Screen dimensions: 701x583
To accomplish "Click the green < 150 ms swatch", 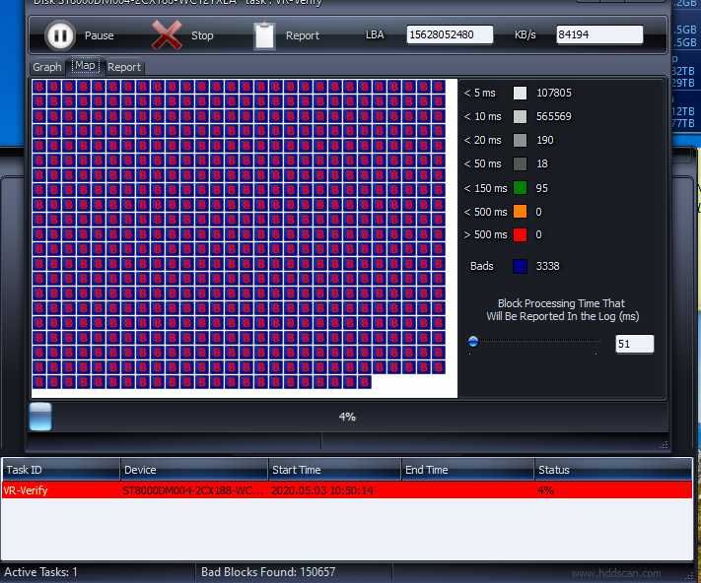I will tap(520, 188).
